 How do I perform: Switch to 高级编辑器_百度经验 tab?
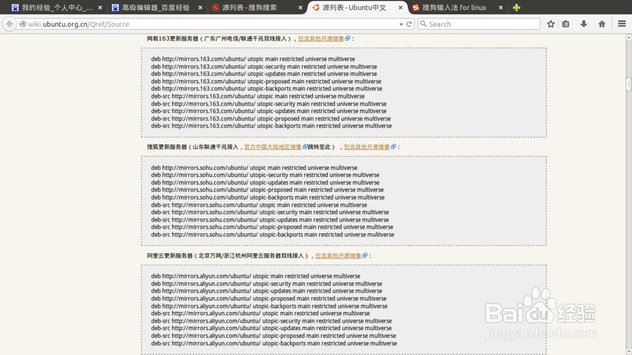[156, 8]
